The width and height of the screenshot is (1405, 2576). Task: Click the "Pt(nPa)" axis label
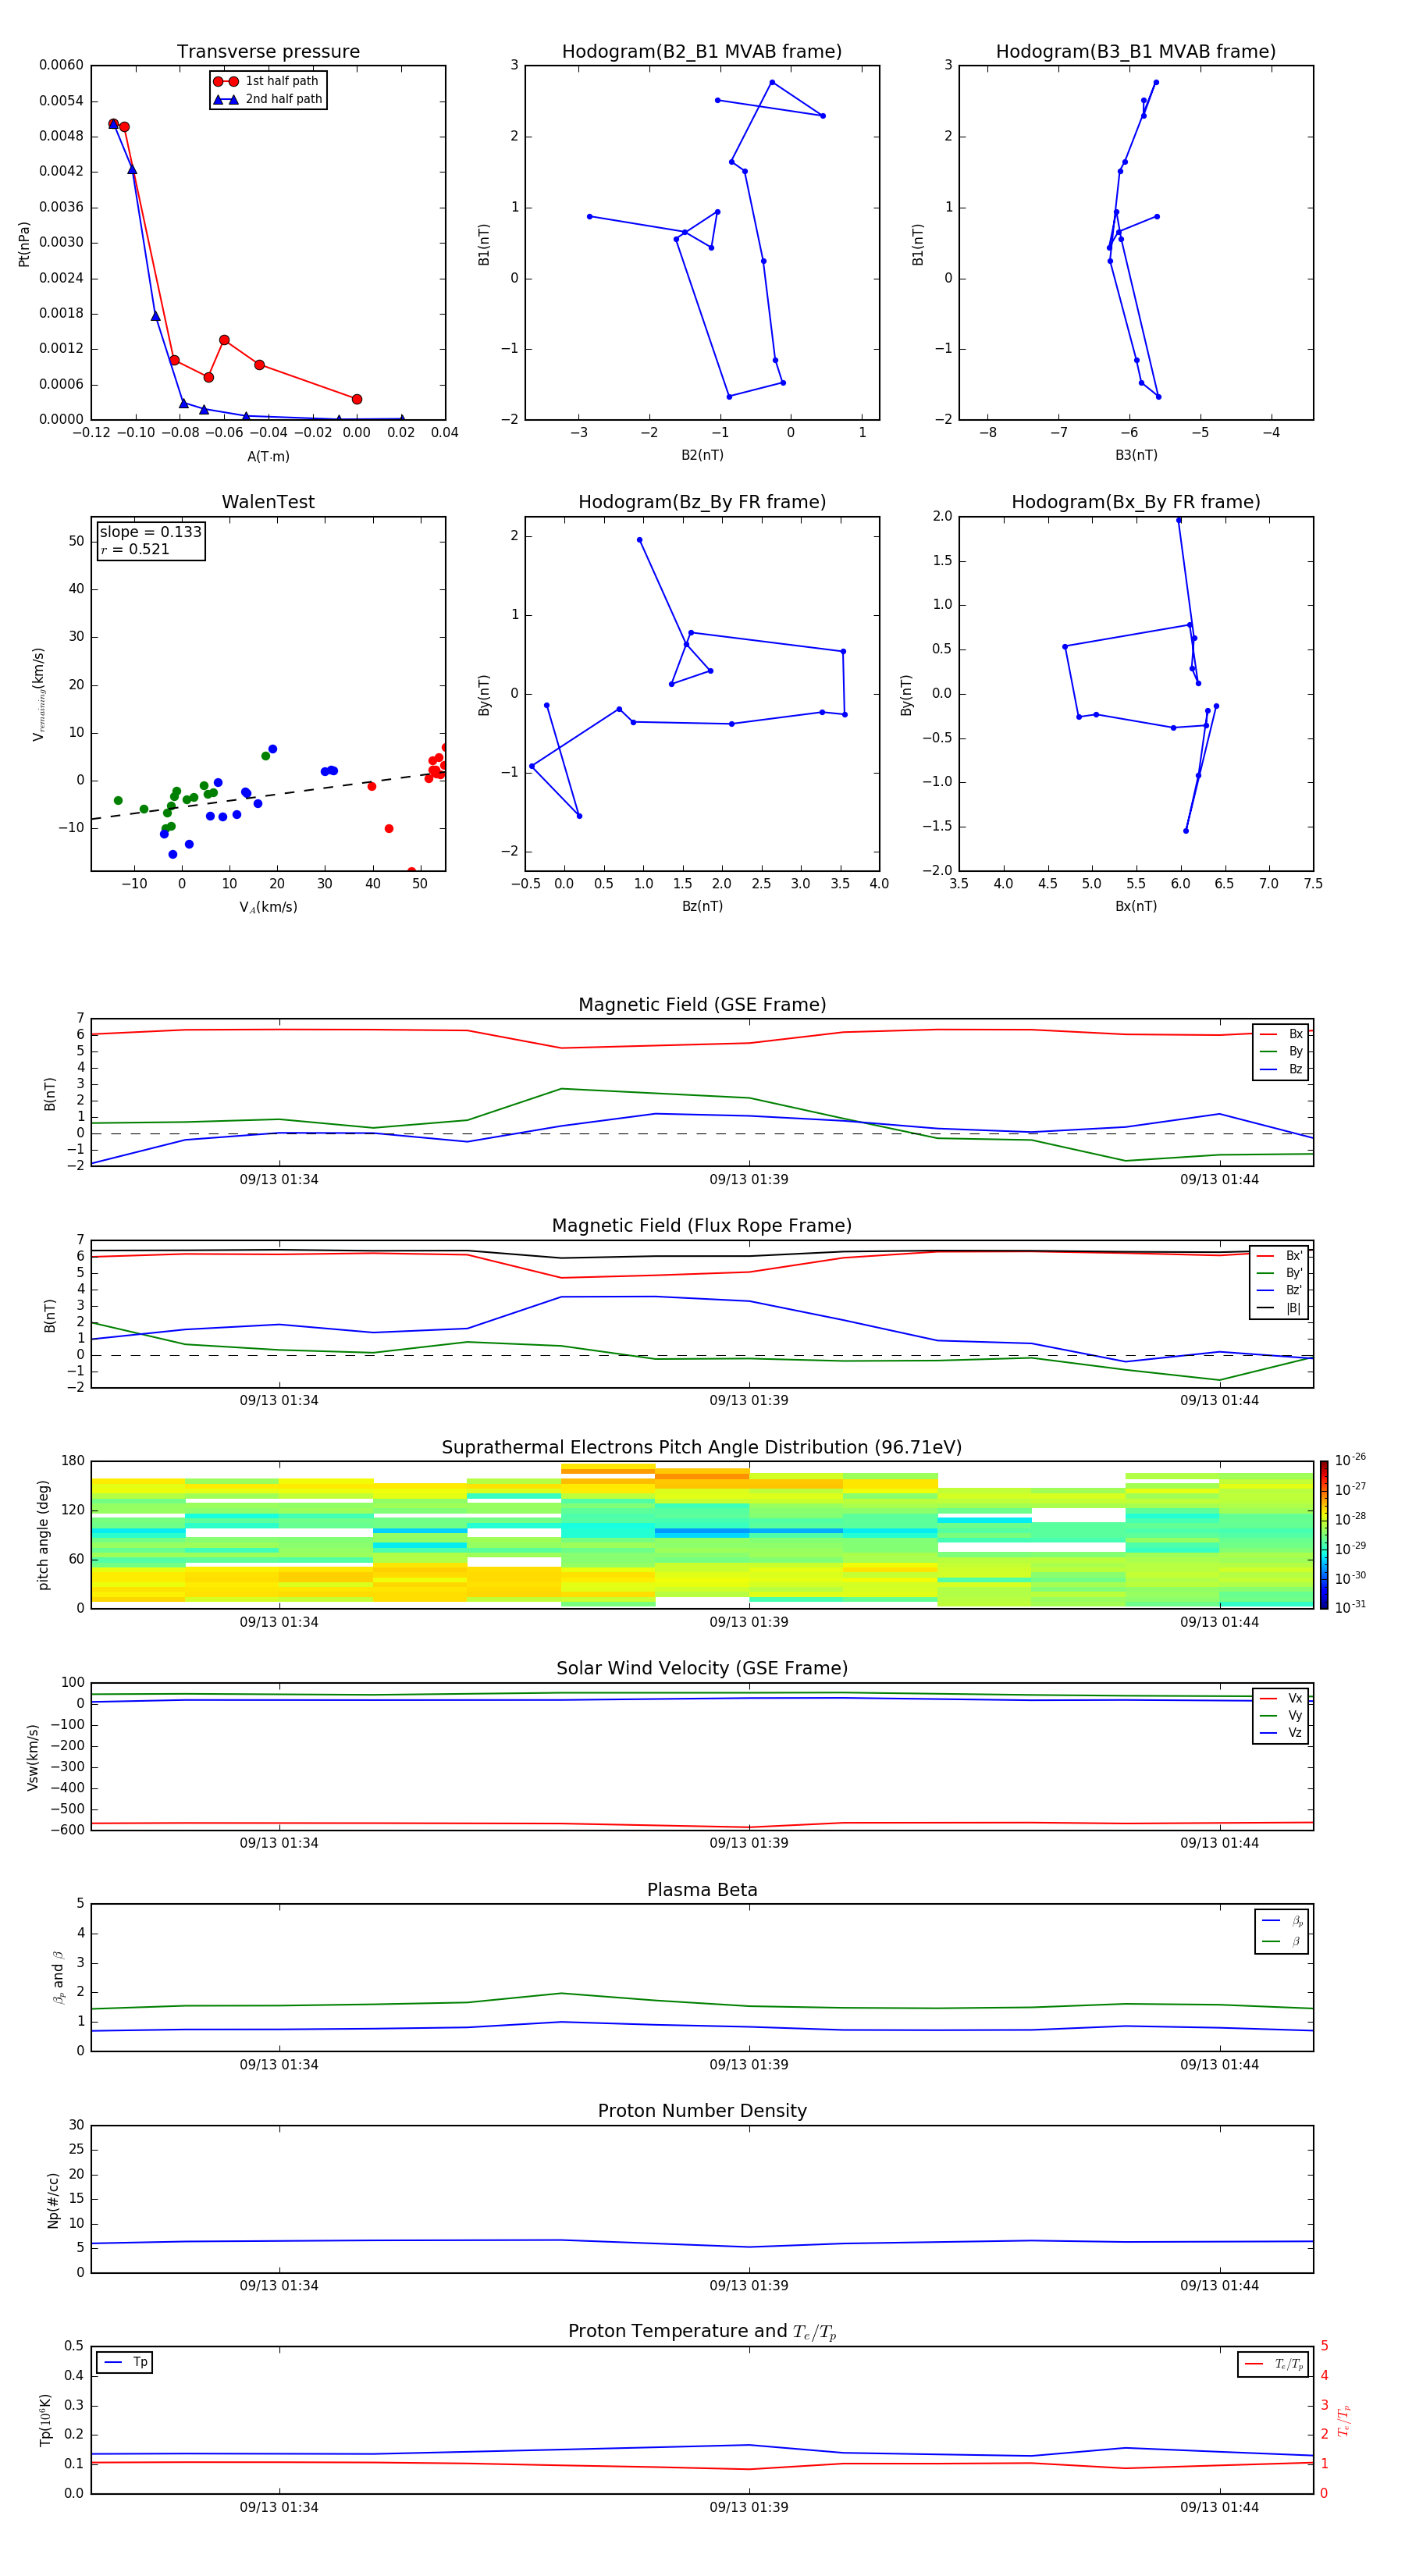click(24, 244)
